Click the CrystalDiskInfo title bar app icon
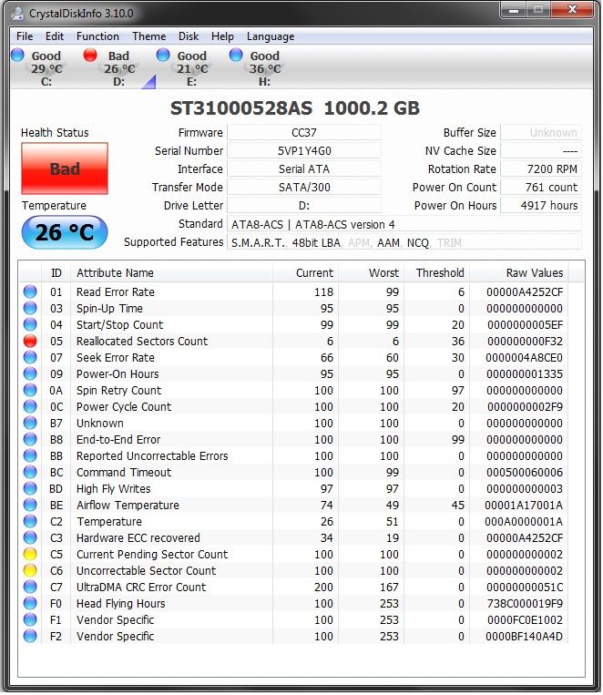The width and height of the screenshot is (603, 695). 17,13
